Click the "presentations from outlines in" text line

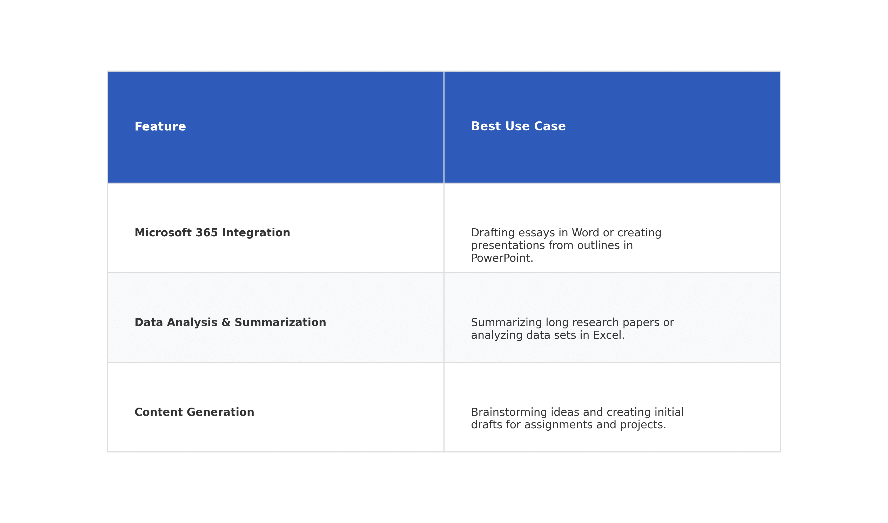552,246
